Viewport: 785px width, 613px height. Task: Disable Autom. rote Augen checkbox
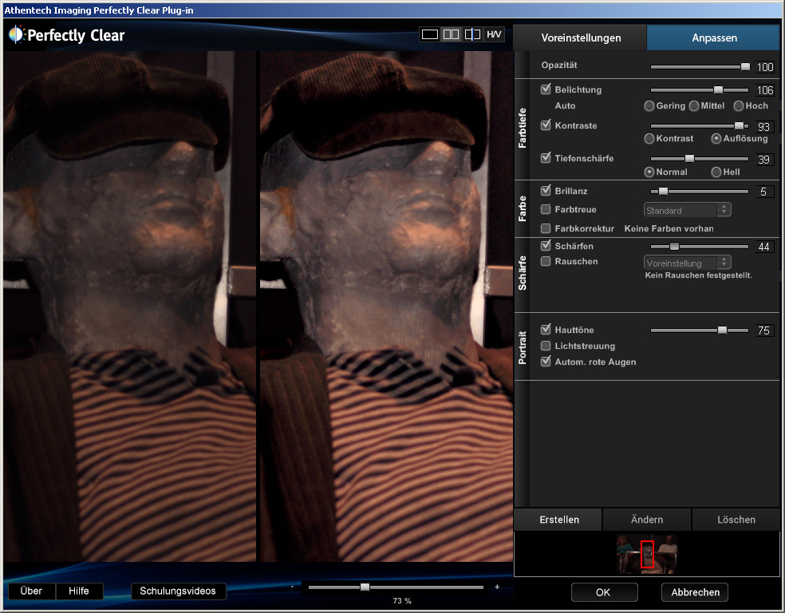(546, 361)
